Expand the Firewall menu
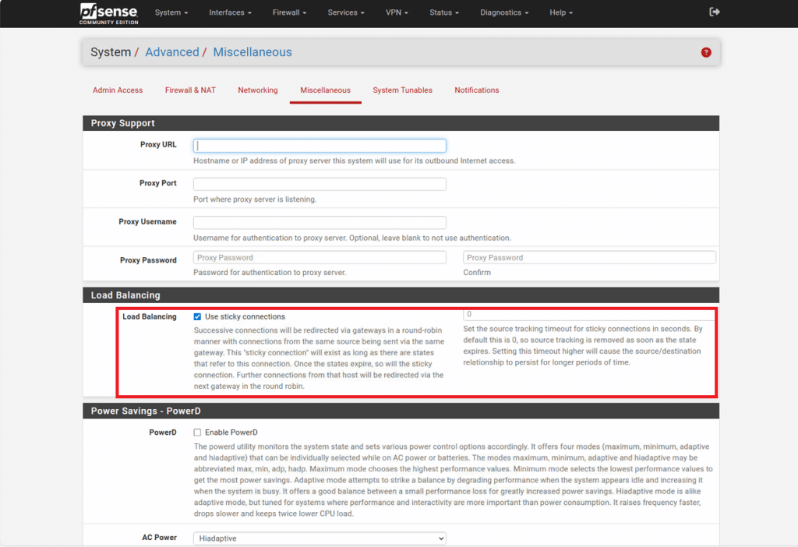Viewport: 798px width, 547px height. pos(289,13)
